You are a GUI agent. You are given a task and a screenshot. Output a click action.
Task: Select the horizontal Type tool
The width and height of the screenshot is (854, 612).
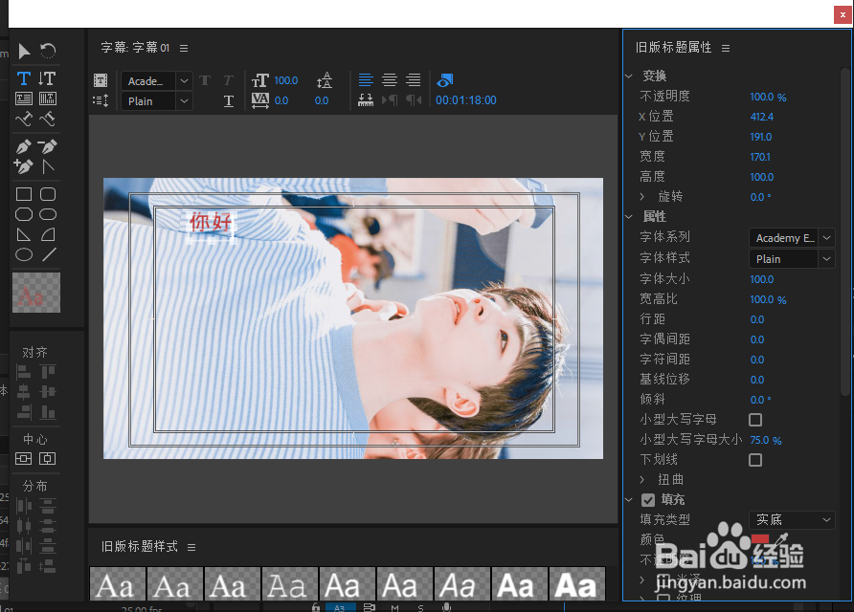(24, 78)
